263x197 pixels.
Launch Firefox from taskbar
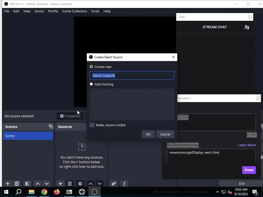[x=57, y=192]
